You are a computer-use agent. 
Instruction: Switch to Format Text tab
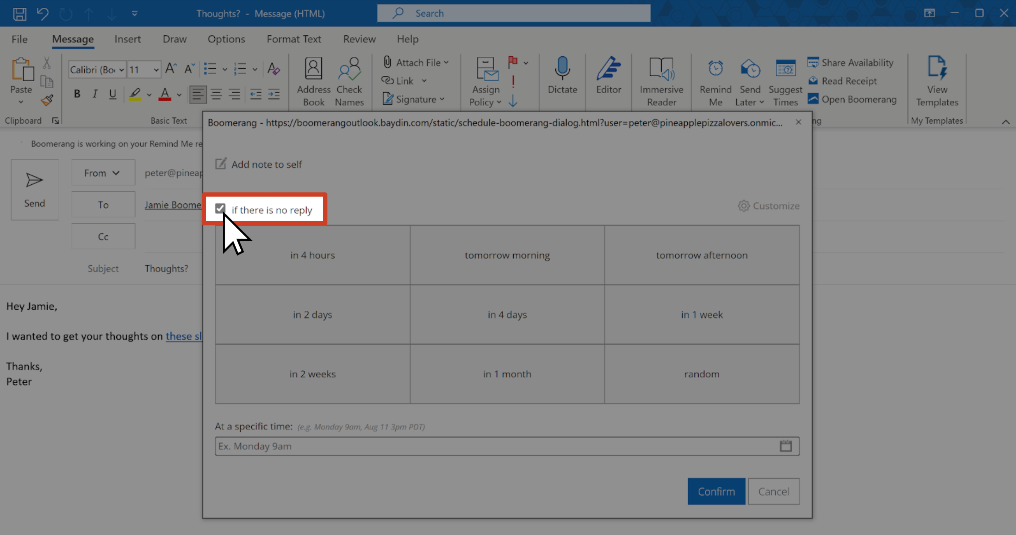294,39
